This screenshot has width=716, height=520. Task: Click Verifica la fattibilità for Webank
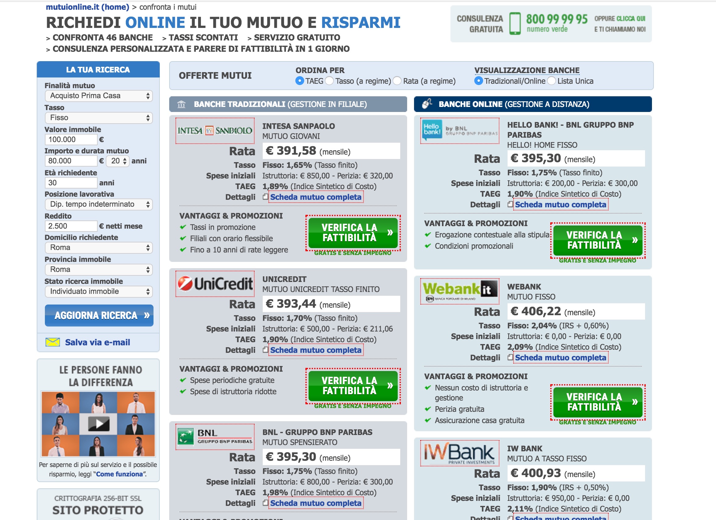click(x=598, y=402)
